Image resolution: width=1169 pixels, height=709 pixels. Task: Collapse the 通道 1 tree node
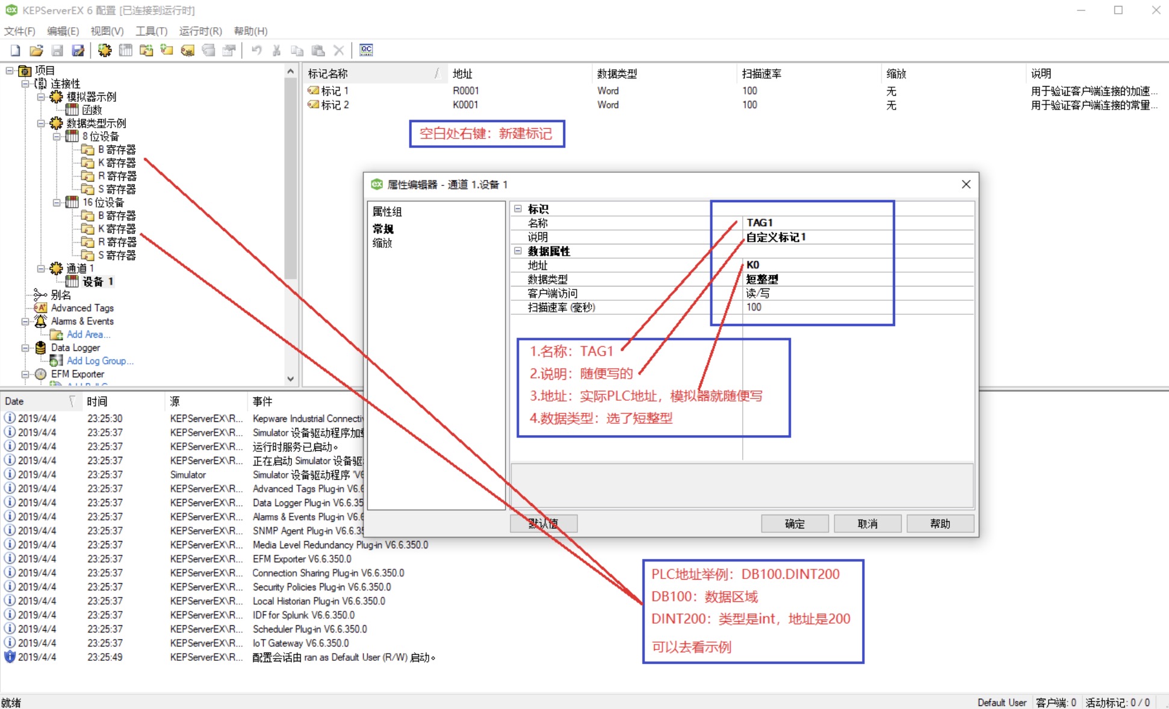[41, 268]
